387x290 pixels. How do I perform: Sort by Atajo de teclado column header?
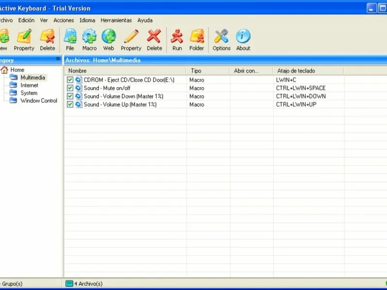coord(308,71)
